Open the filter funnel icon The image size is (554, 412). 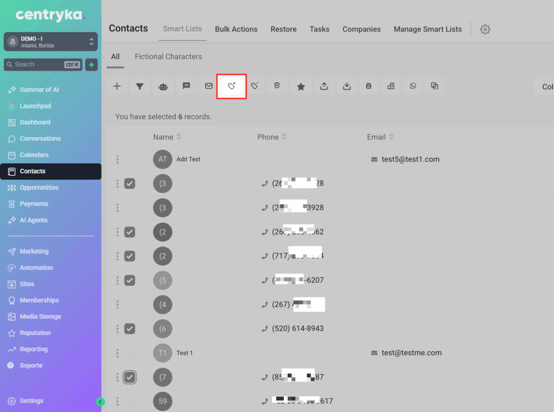tap(140, 86)
